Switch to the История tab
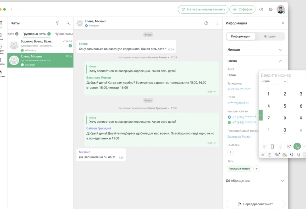The width and height of the screenshot is (306, 209). (x=269, y=36)
